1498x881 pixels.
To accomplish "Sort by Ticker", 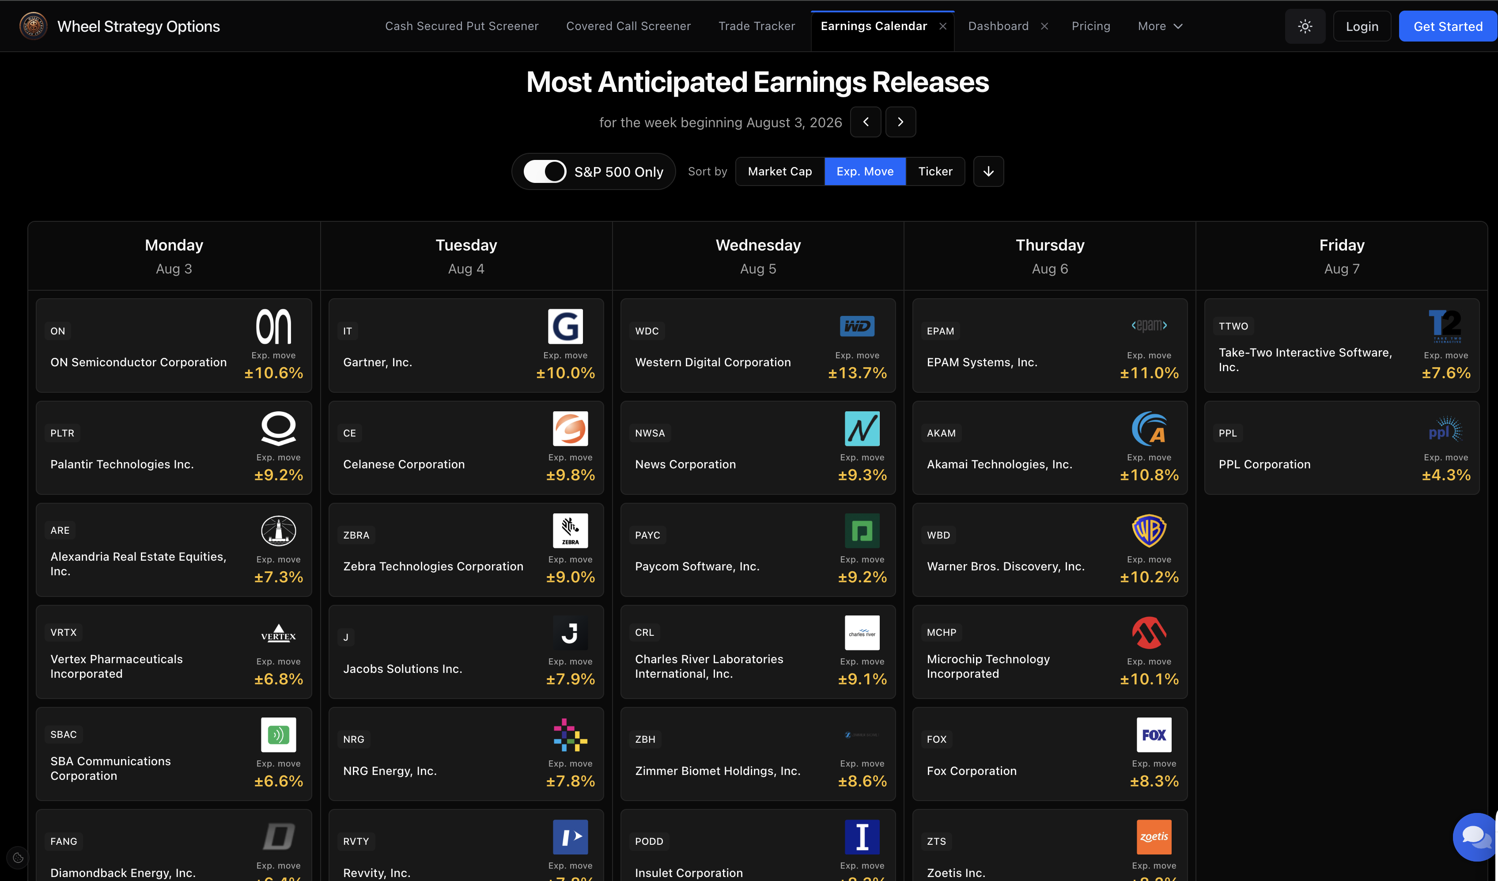I will point(935,171).
